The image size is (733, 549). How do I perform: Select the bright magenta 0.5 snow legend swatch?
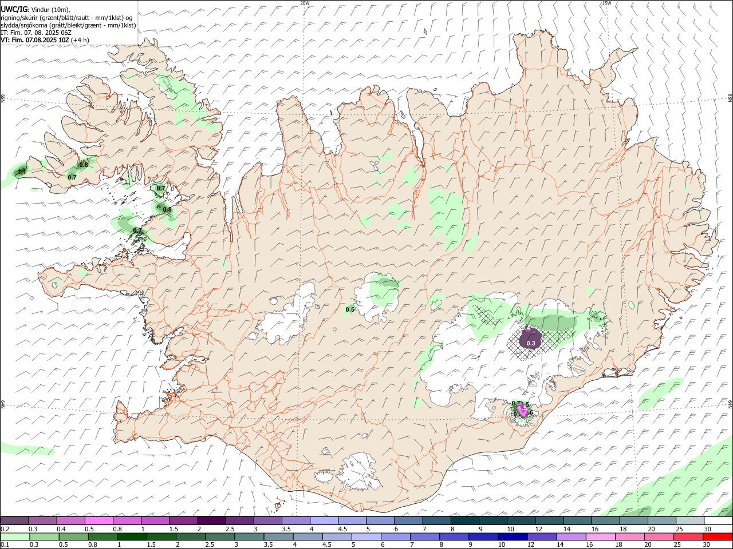(98, 520)
